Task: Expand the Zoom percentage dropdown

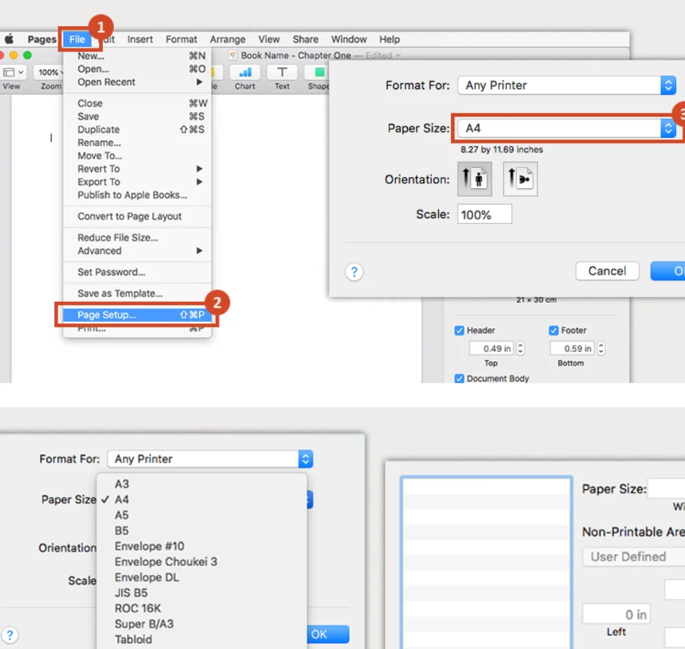Action: [x=49, y=71]
